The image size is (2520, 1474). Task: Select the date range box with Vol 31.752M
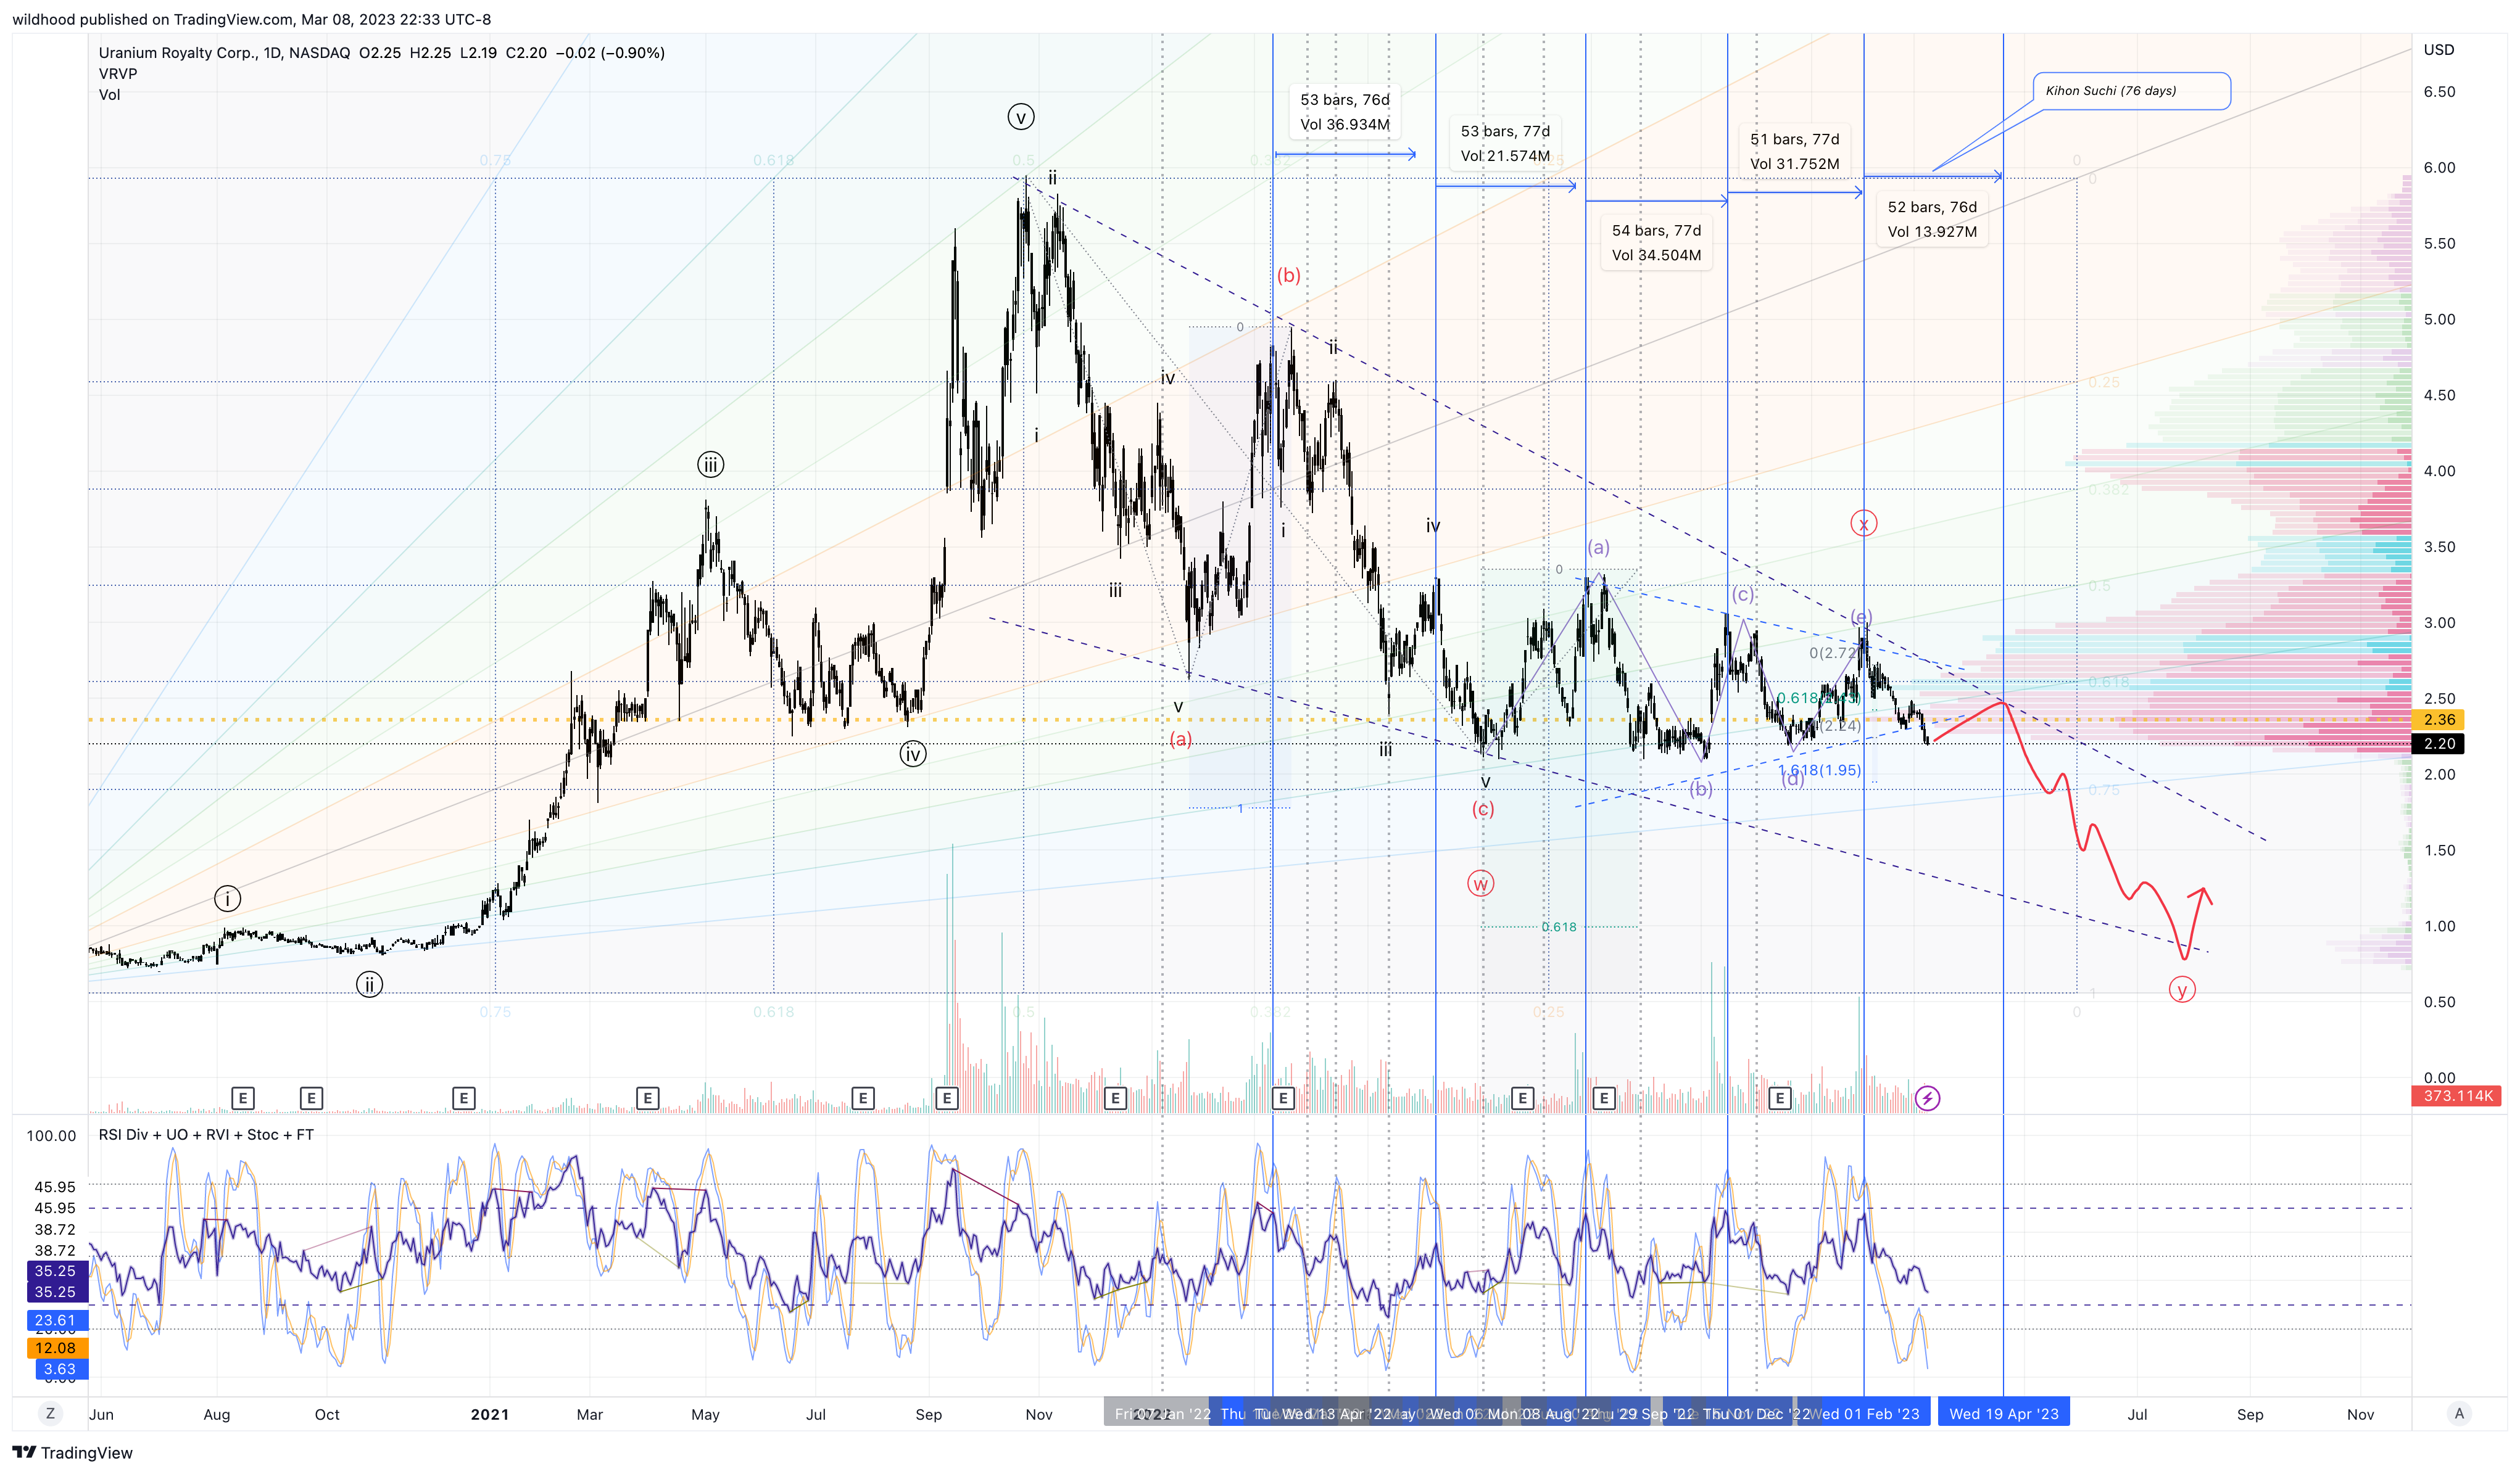coord(1794,151)
